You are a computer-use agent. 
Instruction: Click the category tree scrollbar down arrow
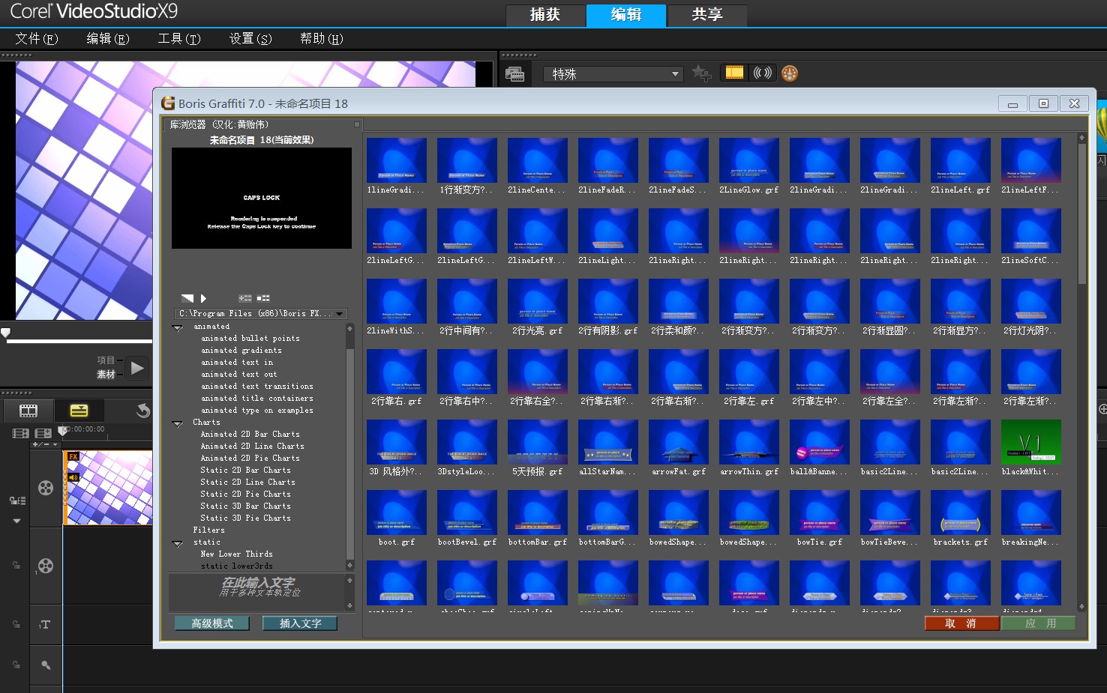[349, 565]
